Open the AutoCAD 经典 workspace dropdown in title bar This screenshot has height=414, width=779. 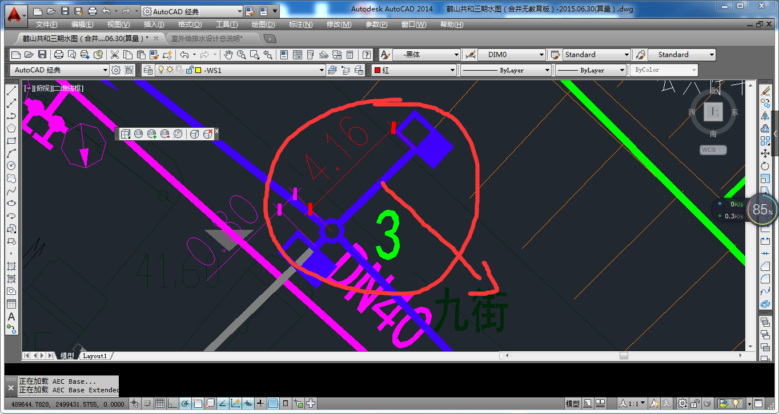tap(192, 11)
